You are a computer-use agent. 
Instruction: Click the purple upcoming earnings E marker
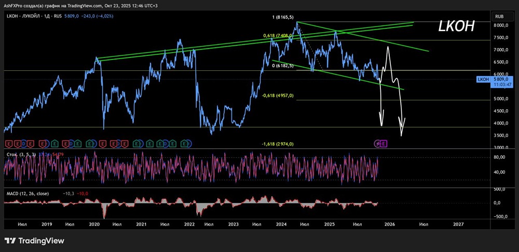click(384, 143)
